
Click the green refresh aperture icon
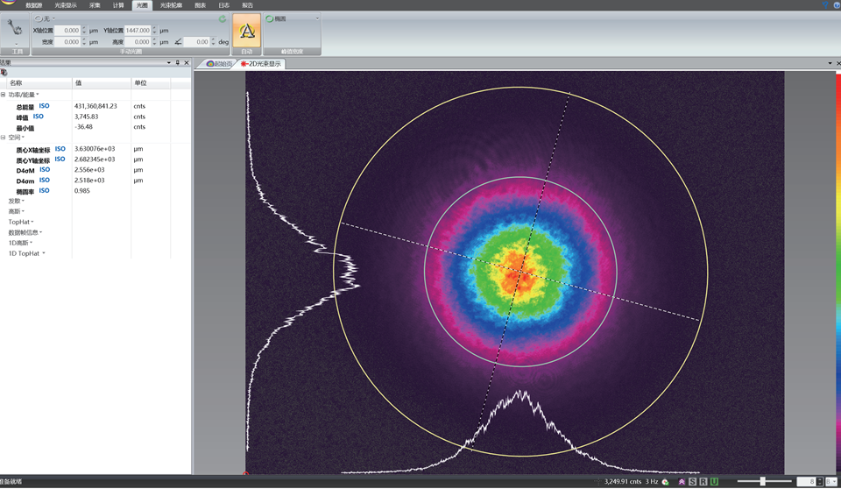(x=223, y=18)
